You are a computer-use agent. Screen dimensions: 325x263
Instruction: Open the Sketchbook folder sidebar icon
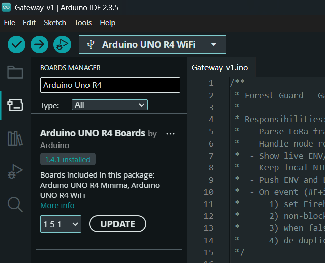[x=15, y=72]
